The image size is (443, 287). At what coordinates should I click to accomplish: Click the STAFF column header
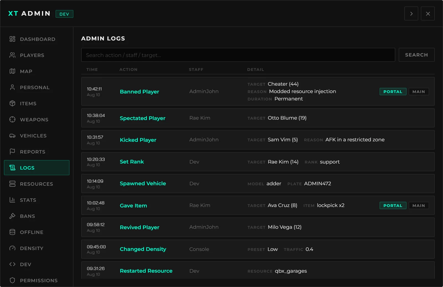tap(196, 70)
